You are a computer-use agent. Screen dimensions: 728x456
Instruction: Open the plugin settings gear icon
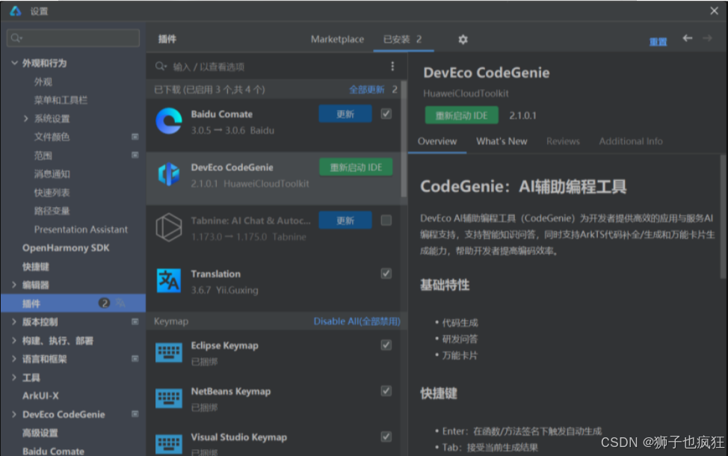pos(463,40)
